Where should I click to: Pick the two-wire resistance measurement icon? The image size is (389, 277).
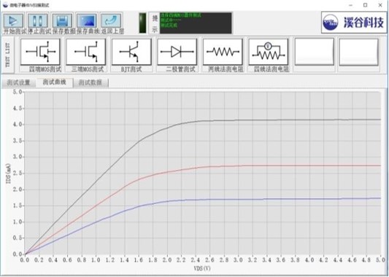pyautogui.click(x=223, y=52)
